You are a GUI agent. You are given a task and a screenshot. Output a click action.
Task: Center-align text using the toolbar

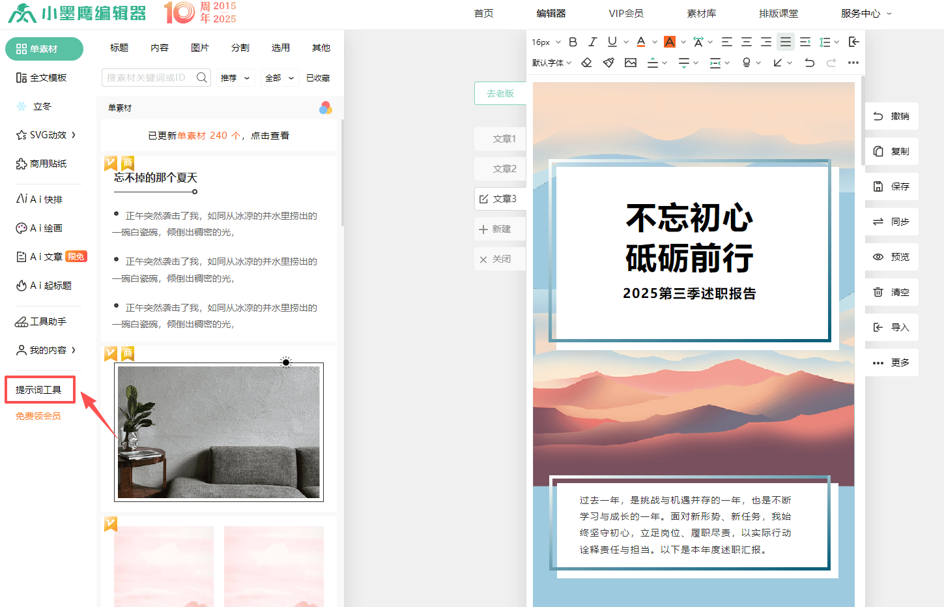pos(747,42)
